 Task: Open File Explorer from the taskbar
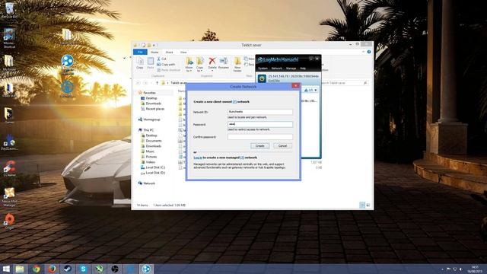[20, 269]
